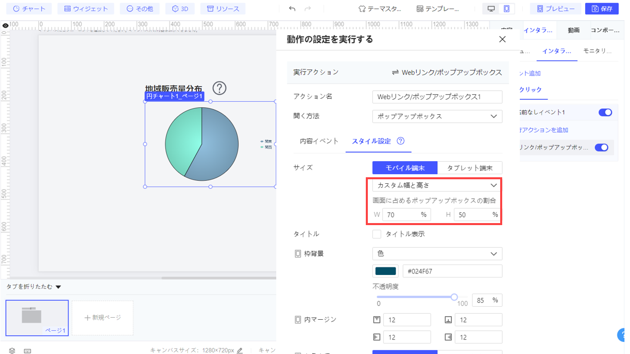Viewport: 630px width, 354px height.
Task: Open the layers stack icon
Action: (x=12, y=350)
